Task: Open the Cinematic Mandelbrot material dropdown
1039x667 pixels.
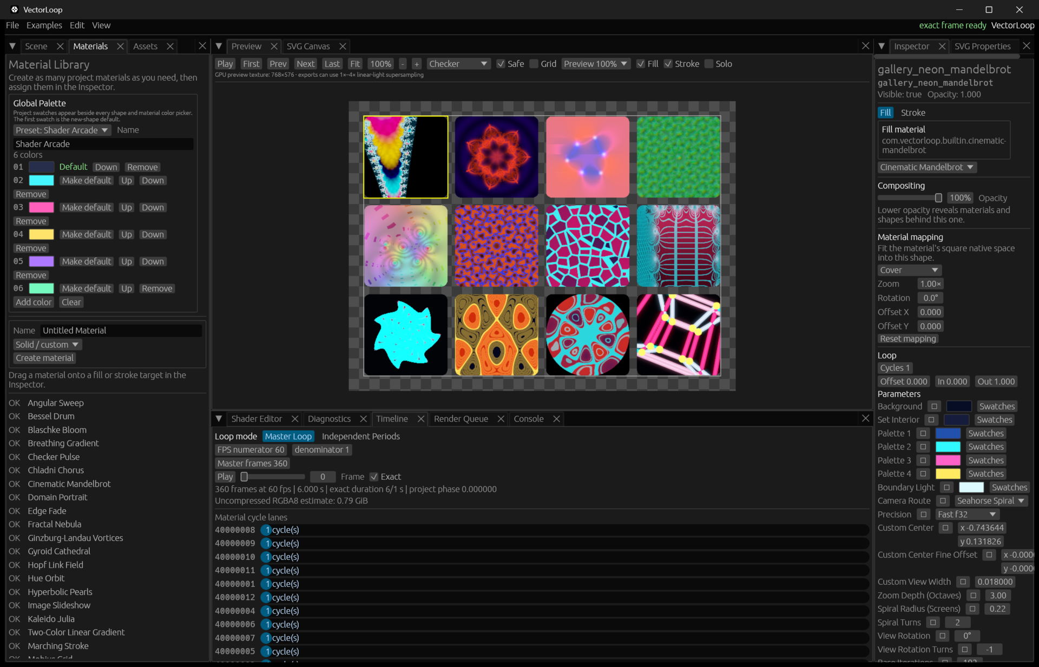Action: (927, 167)
